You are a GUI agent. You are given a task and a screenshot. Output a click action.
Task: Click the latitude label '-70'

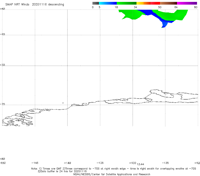point(2,65)
